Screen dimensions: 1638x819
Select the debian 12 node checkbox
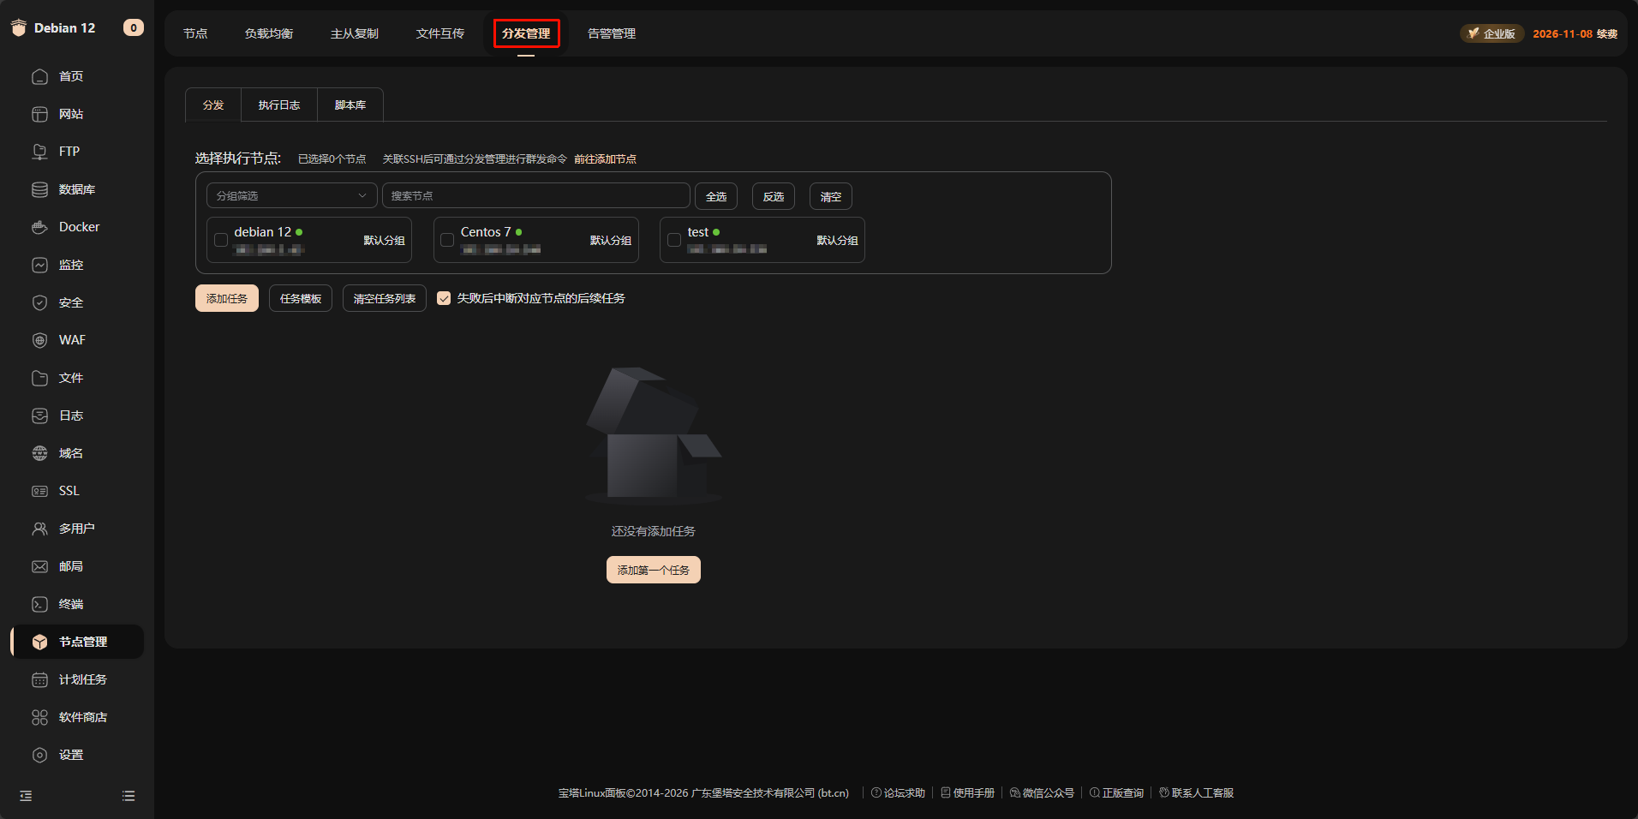click(x=221, y=241)
